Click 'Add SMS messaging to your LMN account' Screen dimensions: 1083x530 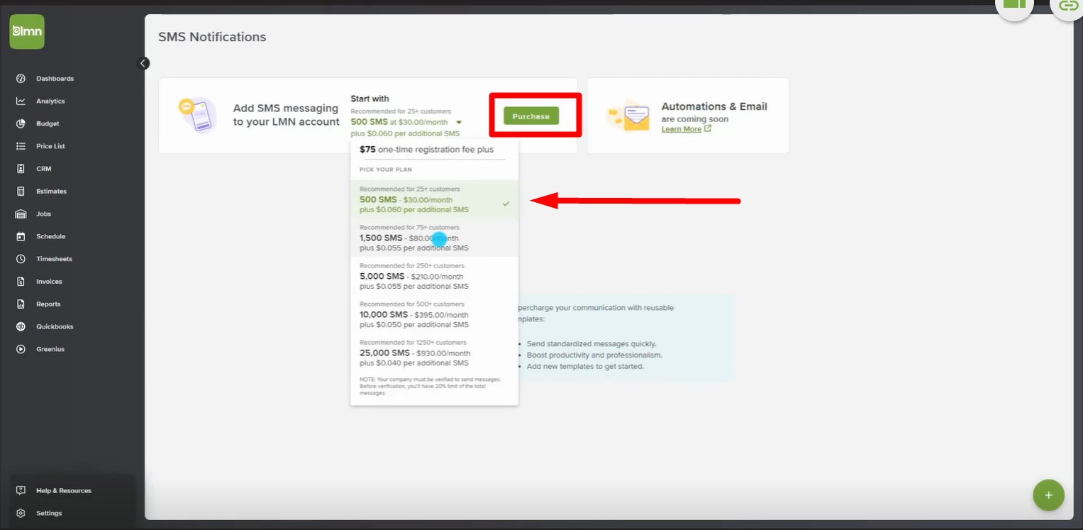287,115
